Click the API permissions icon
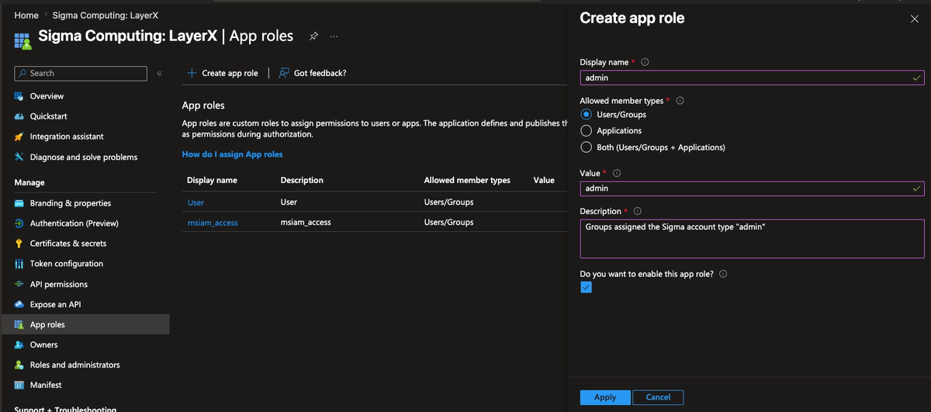Screen dimensions: 931x412 (19, 284)
